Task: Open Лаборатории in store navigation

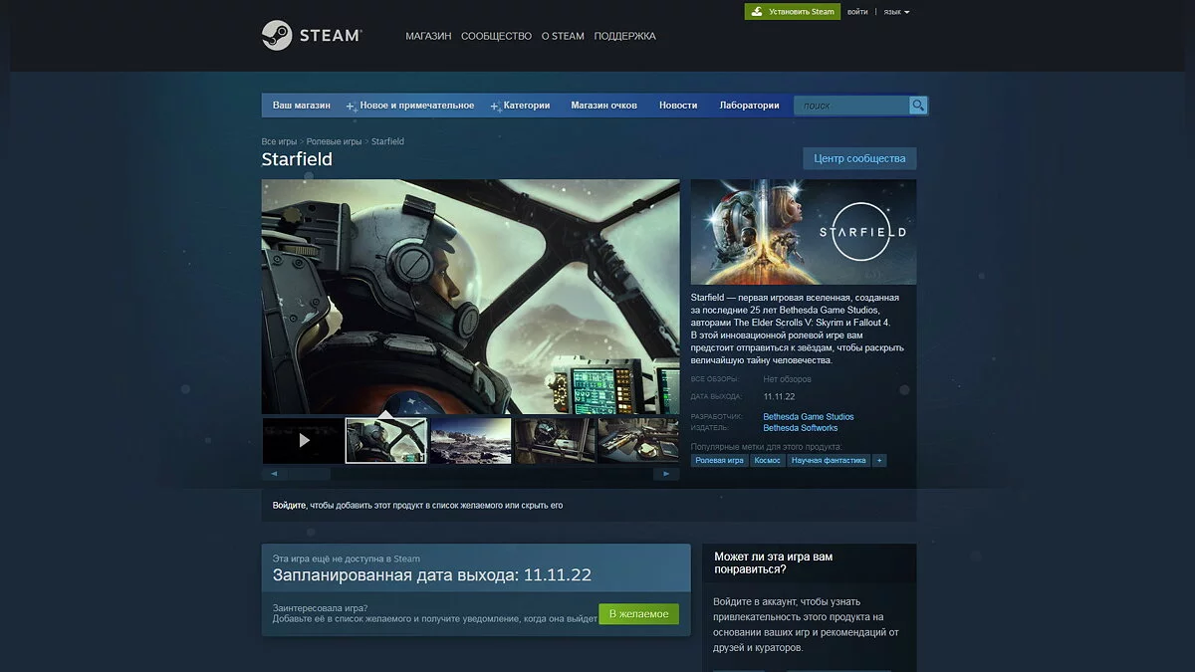Action: point(749,106)
